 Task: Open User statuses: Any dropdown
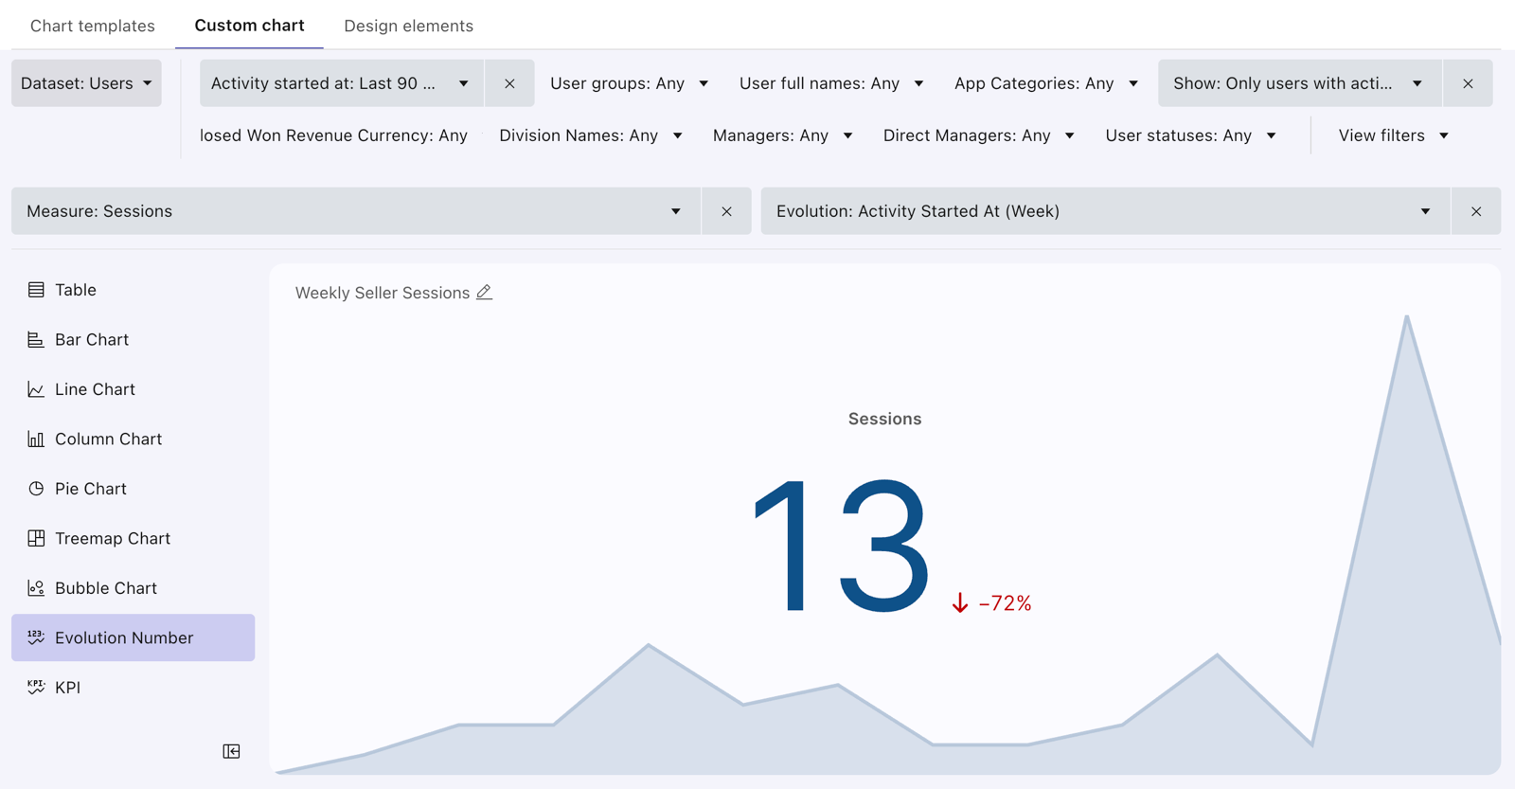1191,135
